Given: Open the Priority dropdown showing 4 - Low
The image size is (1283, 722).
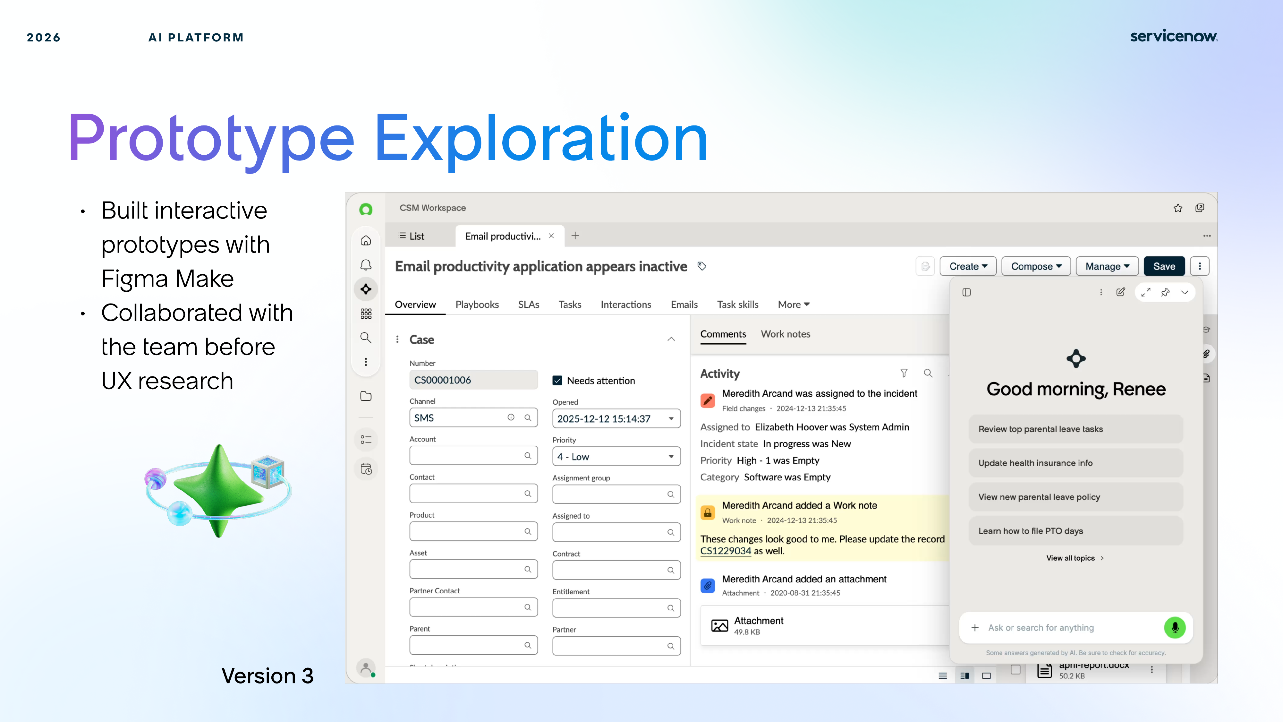Looking at the screenshot, I should coord(616,456).
